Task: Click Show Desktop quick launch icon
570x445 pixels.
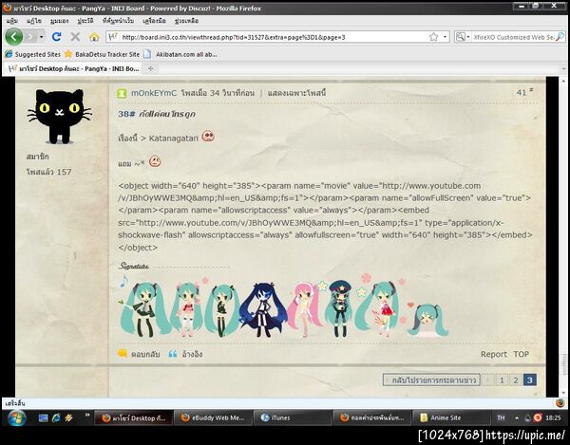Action: coord(44,417)
